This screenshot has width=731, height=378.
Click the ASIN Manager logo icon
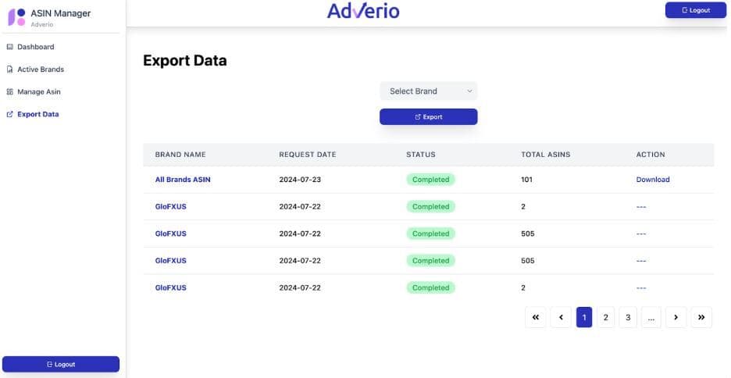(x=16, y=17)
